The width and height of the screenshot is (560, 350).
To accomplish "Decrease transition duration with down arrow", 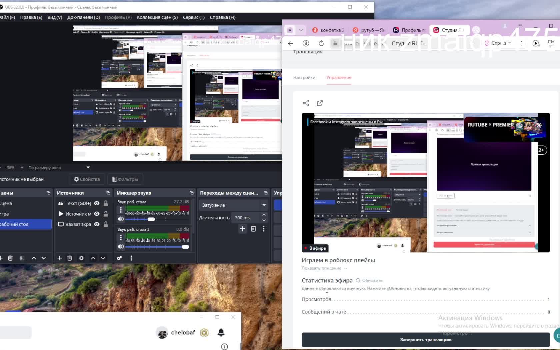I will (264, 220).
